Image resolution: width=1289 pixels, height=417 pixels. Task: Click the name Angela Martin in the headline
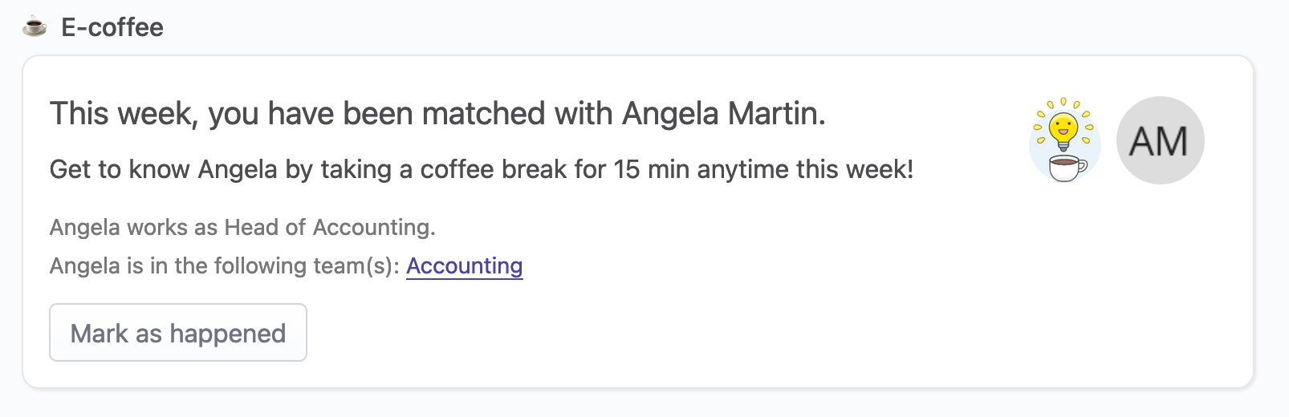[722, 114]
